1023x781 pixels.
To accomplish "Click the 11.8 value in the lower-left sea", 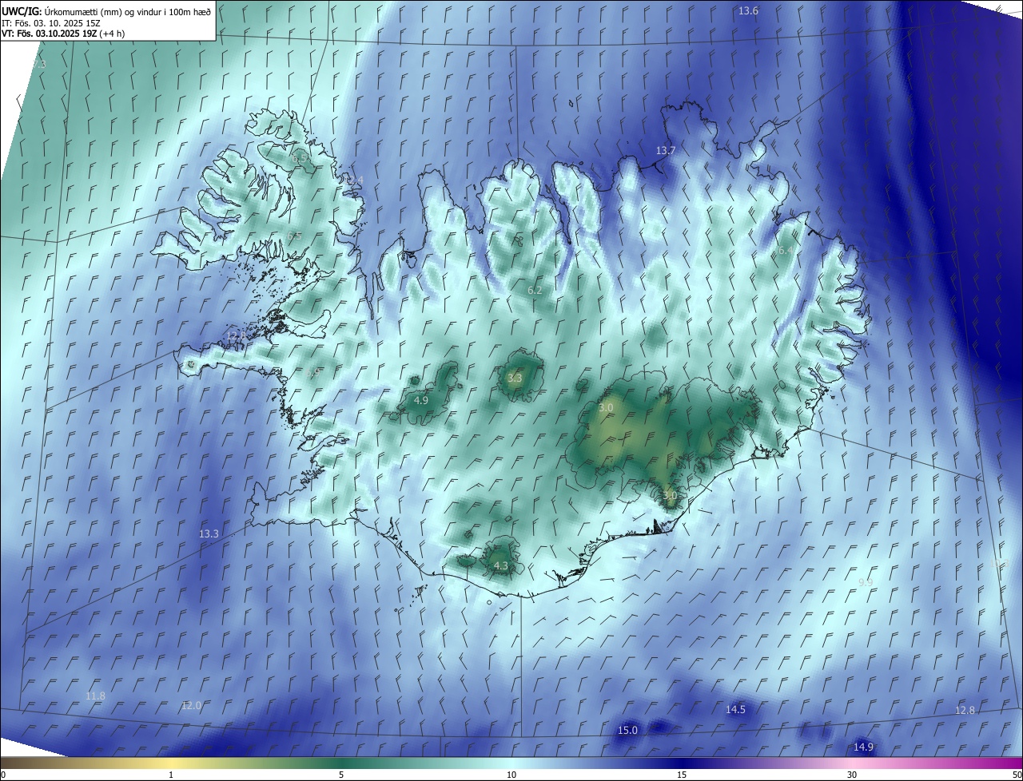I will pyautogui.click(x=95, y=696).
